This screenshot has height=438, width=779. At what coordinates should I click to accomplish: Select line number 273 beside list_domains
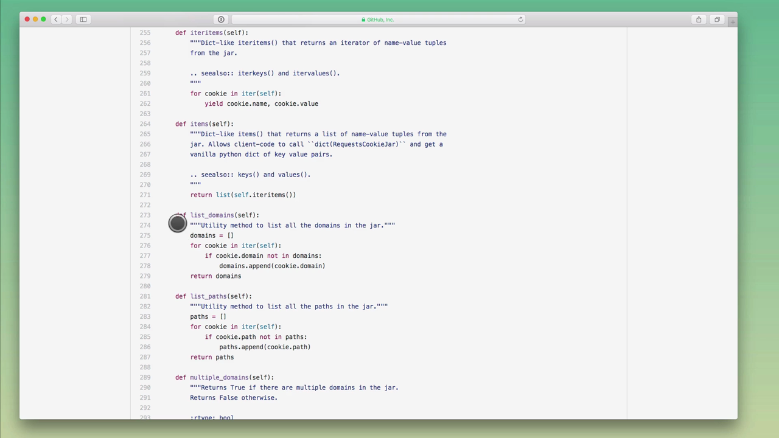145,215
